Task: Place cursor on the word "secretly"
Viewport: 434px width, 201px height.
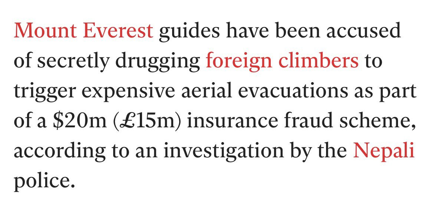Action: (73, 62)
